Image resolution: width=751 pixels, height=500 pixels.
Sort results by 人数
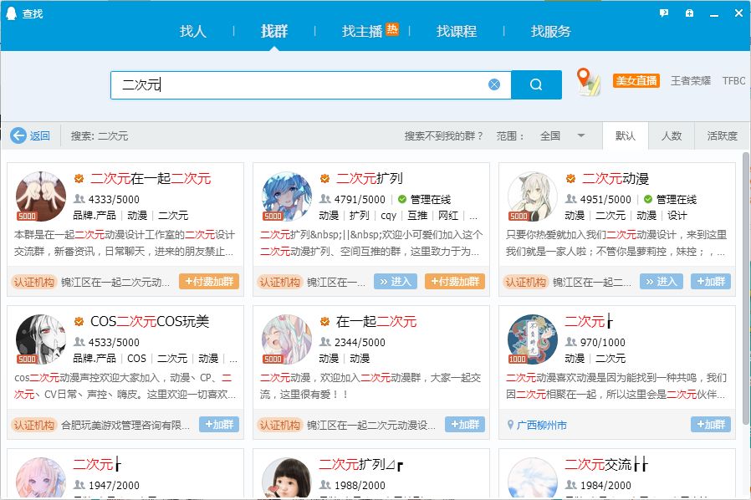tap(675, 135)
